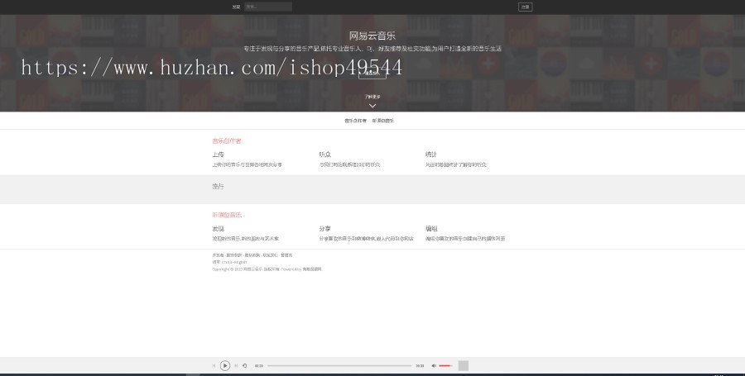Switch to the 音乐创作者 tab
Image resolution: width=745 pixels, height=376 pixels.
pos(355,121)
